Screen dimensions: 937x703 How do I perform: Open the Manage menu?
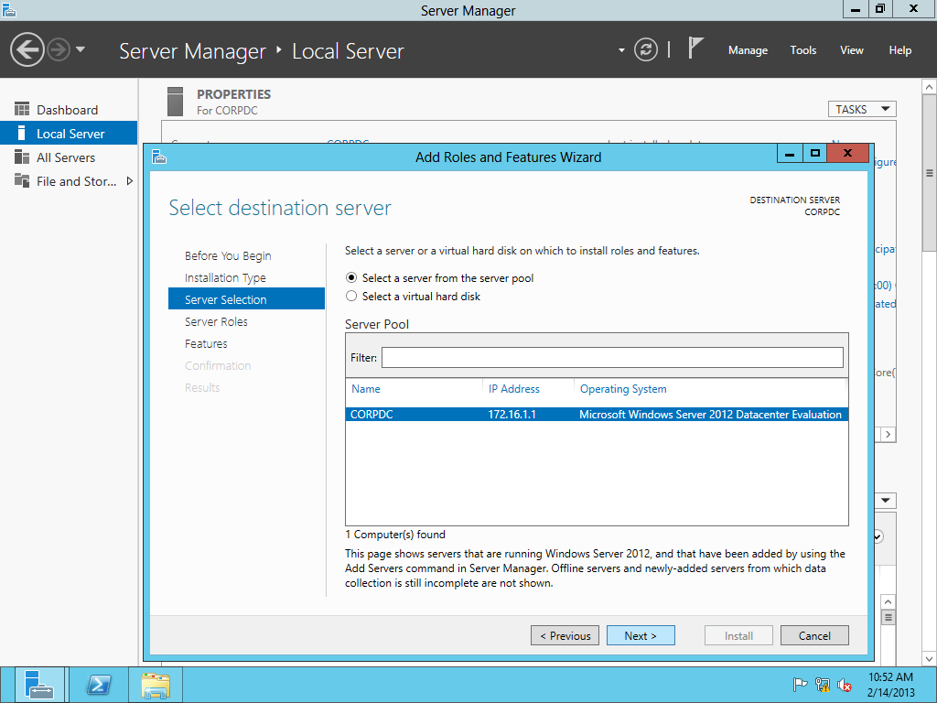click(x=748, y=50)
